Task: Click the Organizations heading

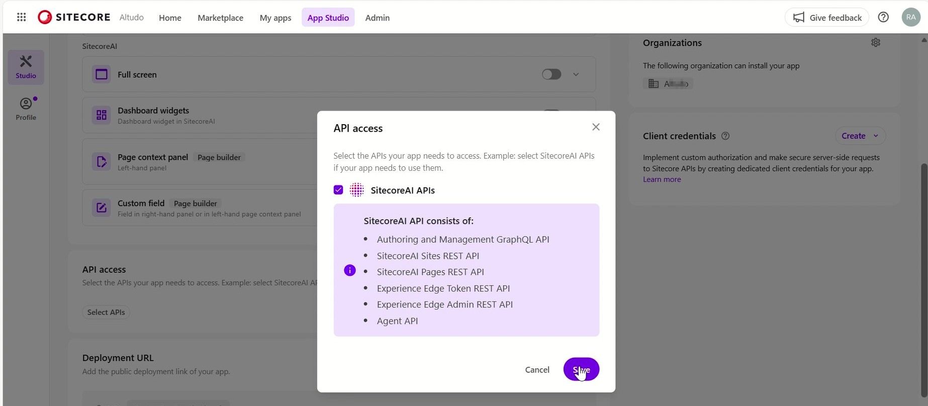Action: tap(672, 43)
